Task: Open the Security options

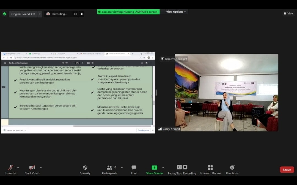Action: pos(85,170)
